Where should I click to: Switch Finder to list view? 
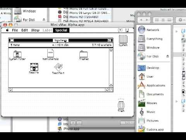pyautogui.click(x=163, y=20)
